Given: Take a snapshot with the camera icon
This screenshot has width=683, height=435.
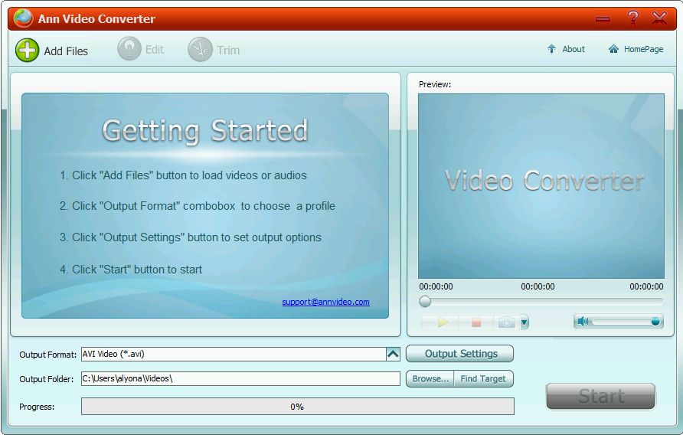Looking at the screenshot, I should (x=506, y=322).
